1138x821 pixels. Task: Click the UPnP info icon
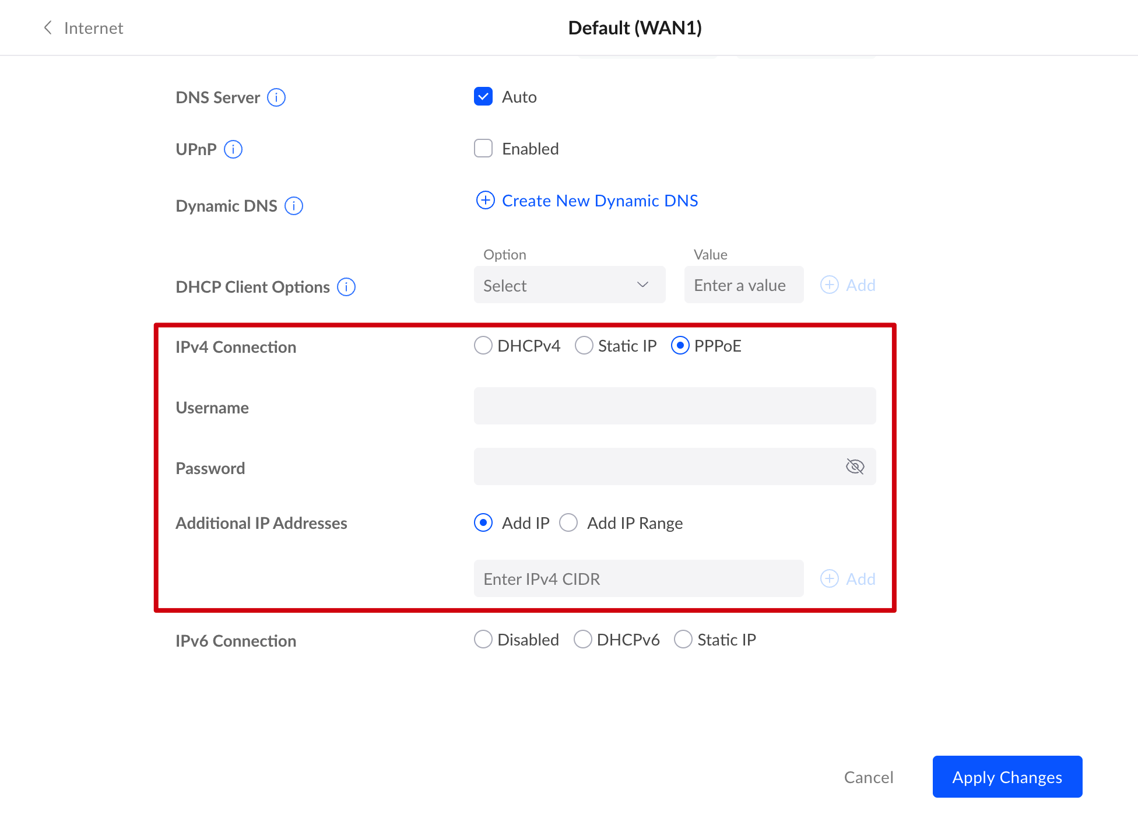(233, 149)
